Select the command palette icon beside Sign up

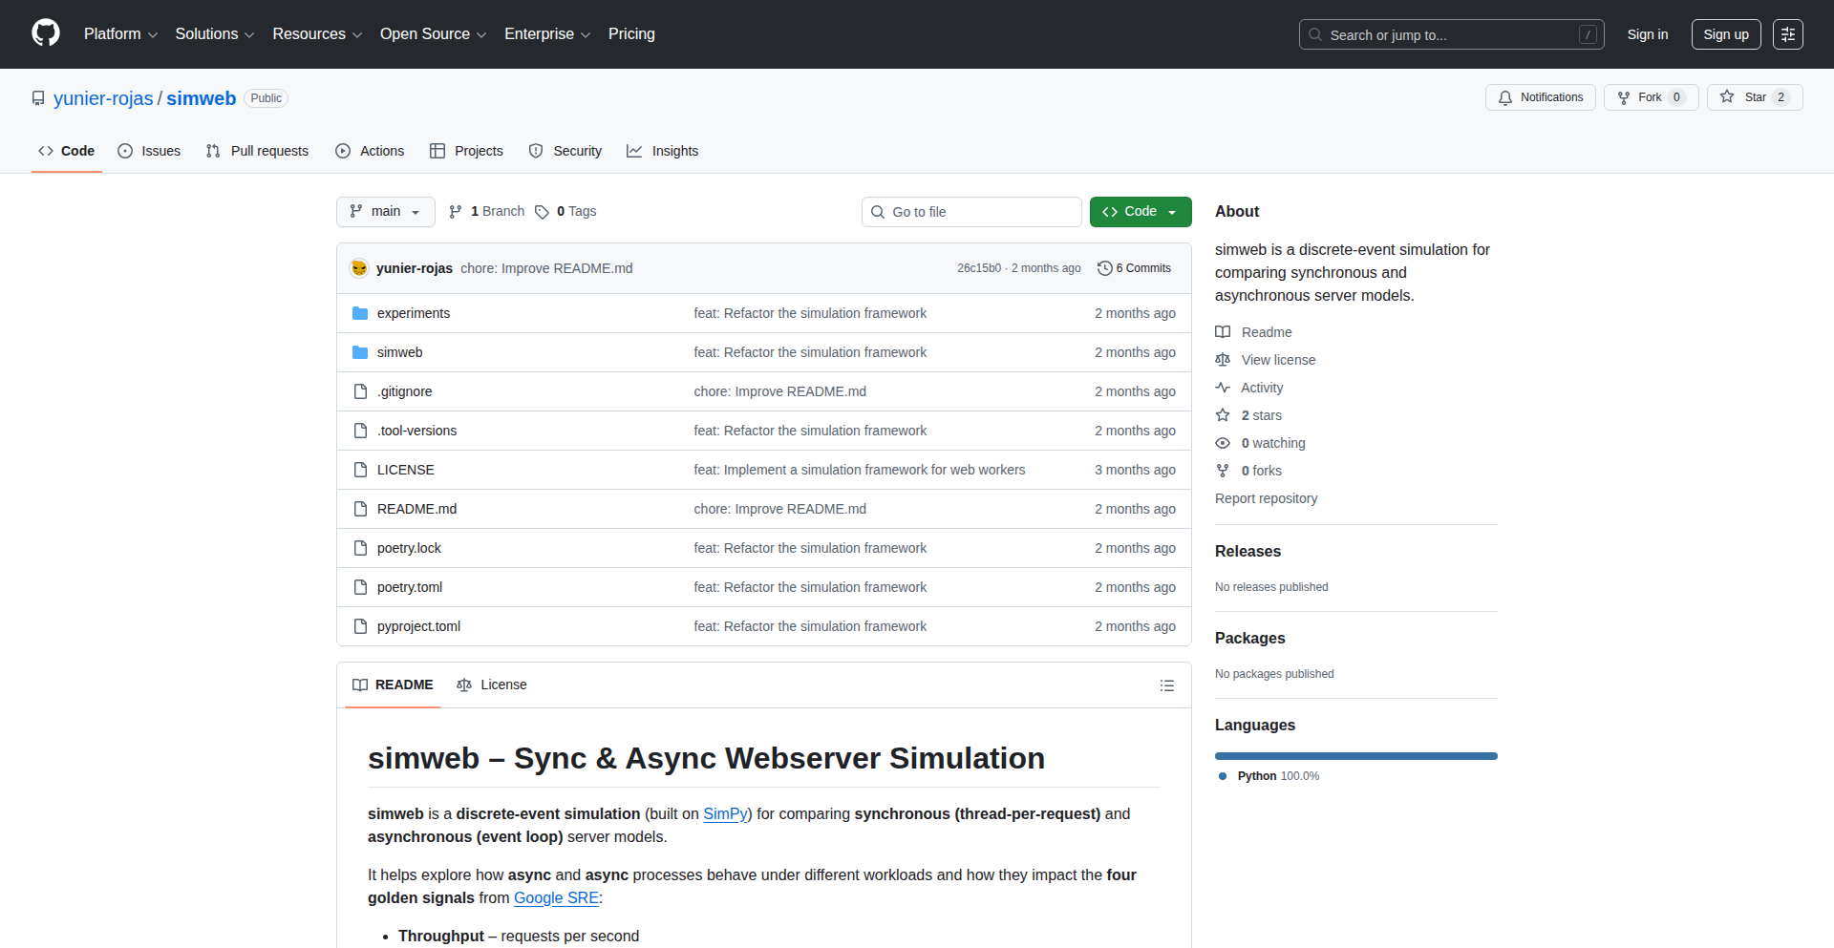coord(1787,34)
